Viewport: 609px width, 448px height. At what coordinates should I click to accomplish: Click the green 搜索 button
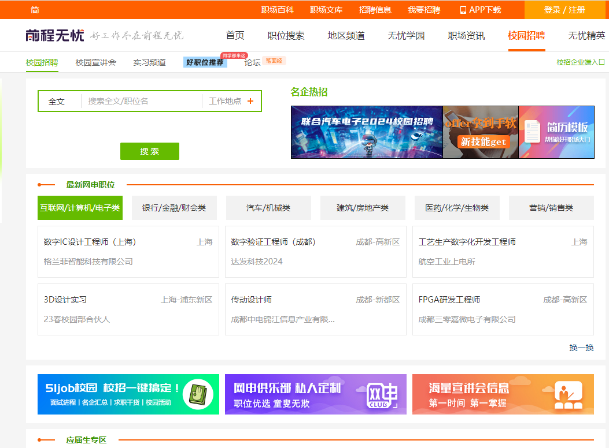150,151
